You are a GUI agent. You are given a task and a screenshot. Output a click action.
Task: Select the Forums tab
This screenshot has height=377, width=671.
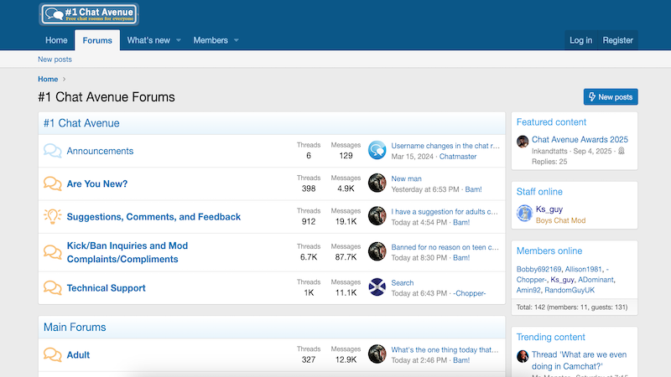(97, 40)
